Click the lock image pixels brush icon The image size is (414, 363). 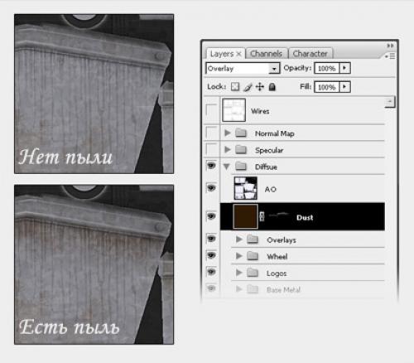pos(248,87)
